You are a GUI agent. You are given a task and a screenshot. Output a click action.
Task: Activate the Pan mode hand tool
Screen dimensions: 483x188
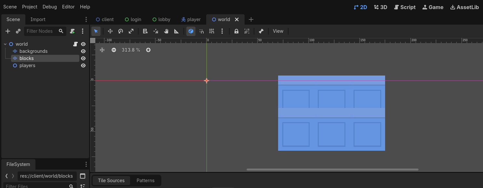coord(166,31)
